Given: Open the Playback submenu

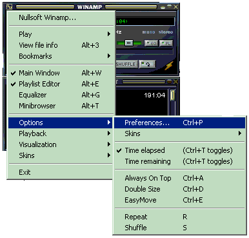Looking at the screenshot, I should (x=61, y=134).
